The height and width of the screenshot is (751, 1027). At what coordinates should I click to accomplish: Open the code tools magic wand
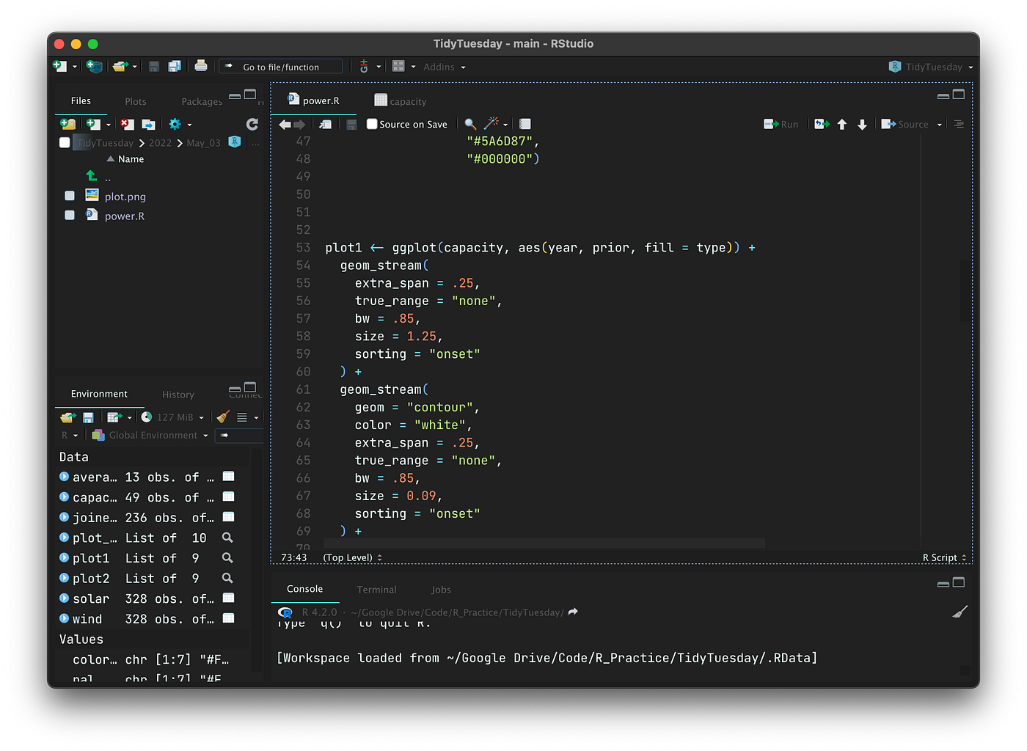pyautogui.click(x=491, y=123)
